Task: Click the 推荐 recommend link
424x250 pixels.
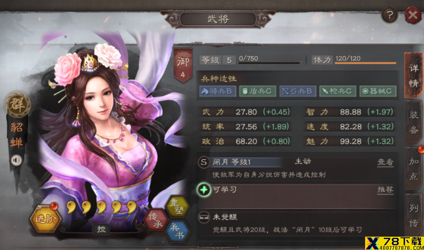Action: click(386, 190)
